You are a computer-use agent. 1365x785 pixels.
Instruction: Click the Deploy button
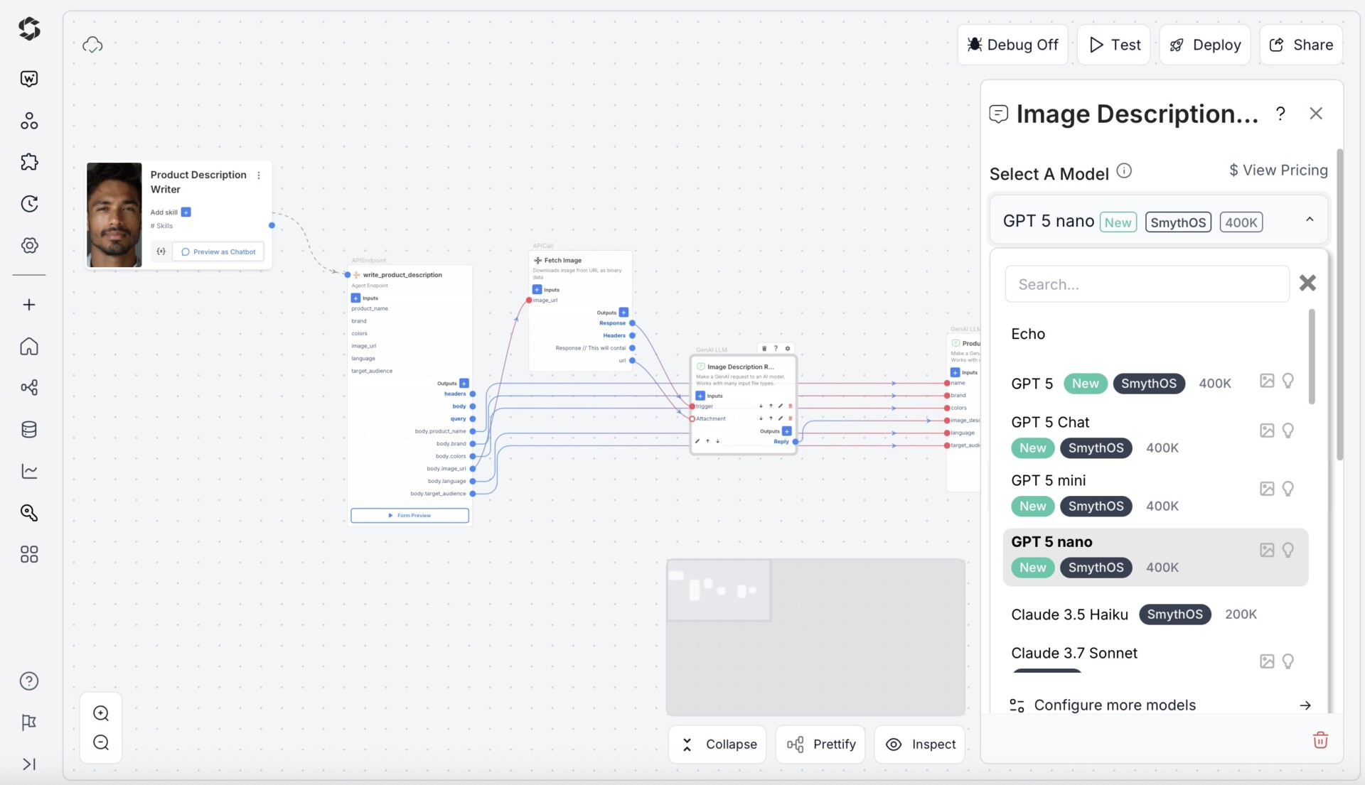[x=1204, y=44]
